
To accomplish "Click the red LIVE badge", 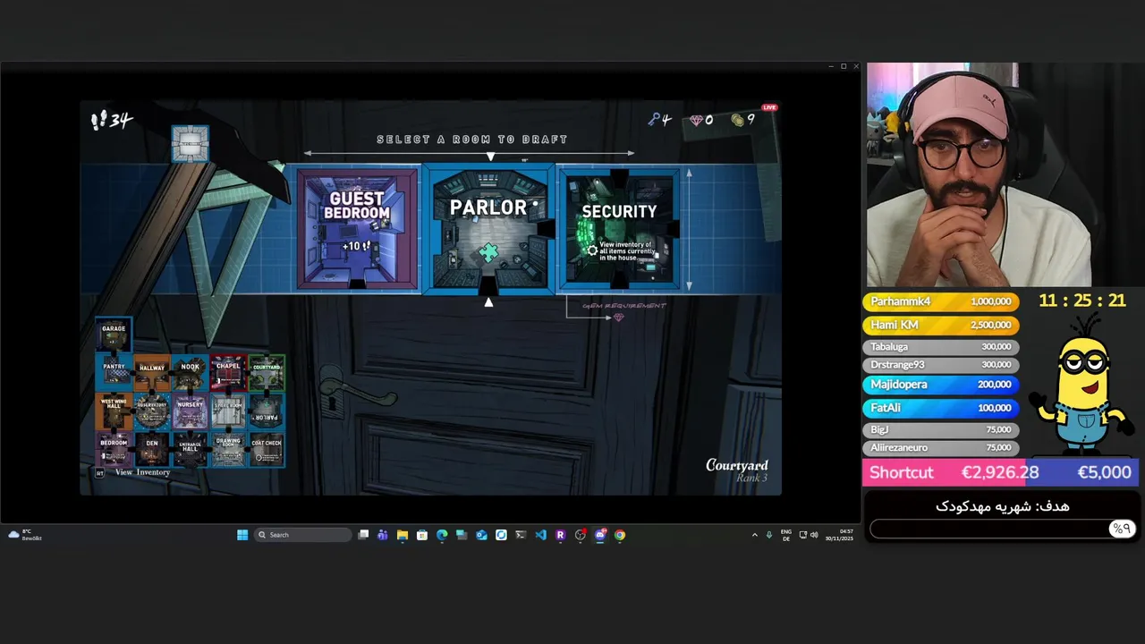I will click(x=769, y=107).
